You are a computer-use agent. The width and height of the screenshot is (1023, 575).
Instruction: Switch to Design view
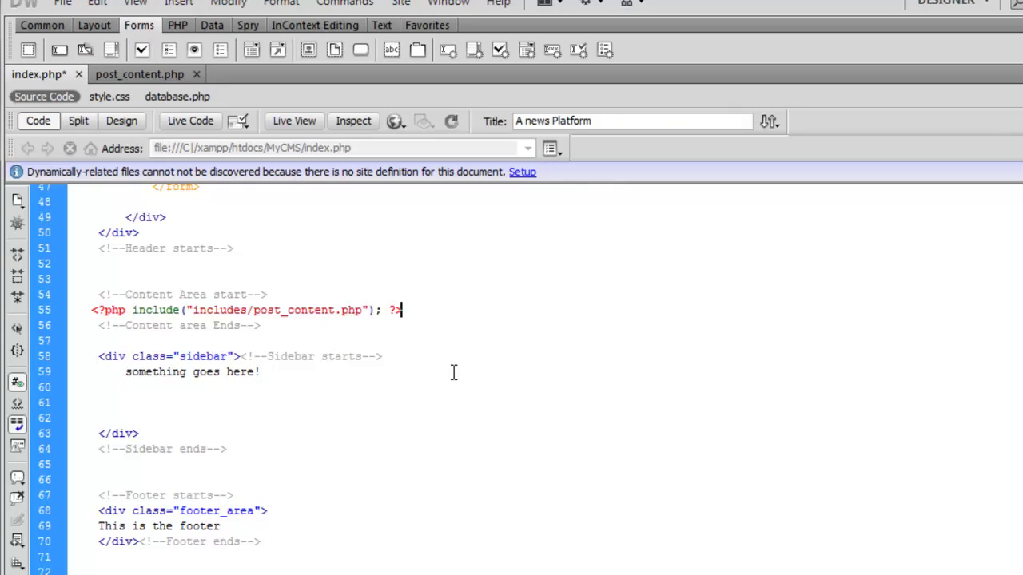(121, 121)
